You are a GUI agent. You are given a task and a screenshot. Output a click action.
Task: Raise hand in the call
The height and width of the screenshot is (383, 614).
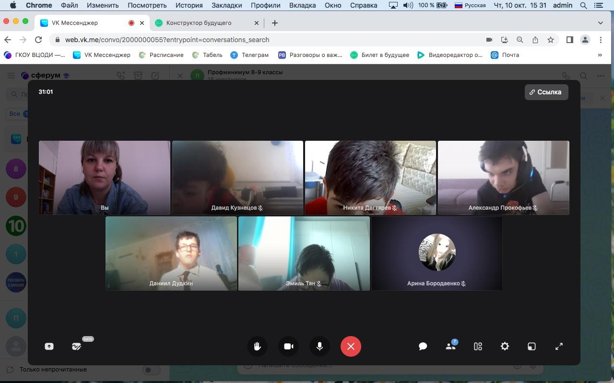point(257,346)
